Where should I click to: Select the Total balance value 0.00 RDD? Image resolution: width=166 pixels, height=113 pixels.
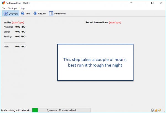tap(20, 47)
